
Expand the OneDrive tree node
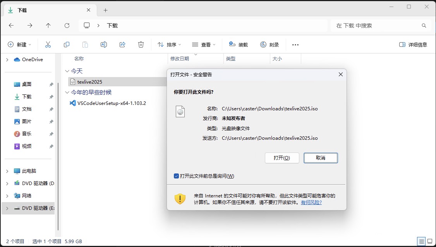click(x=7, y=60)
